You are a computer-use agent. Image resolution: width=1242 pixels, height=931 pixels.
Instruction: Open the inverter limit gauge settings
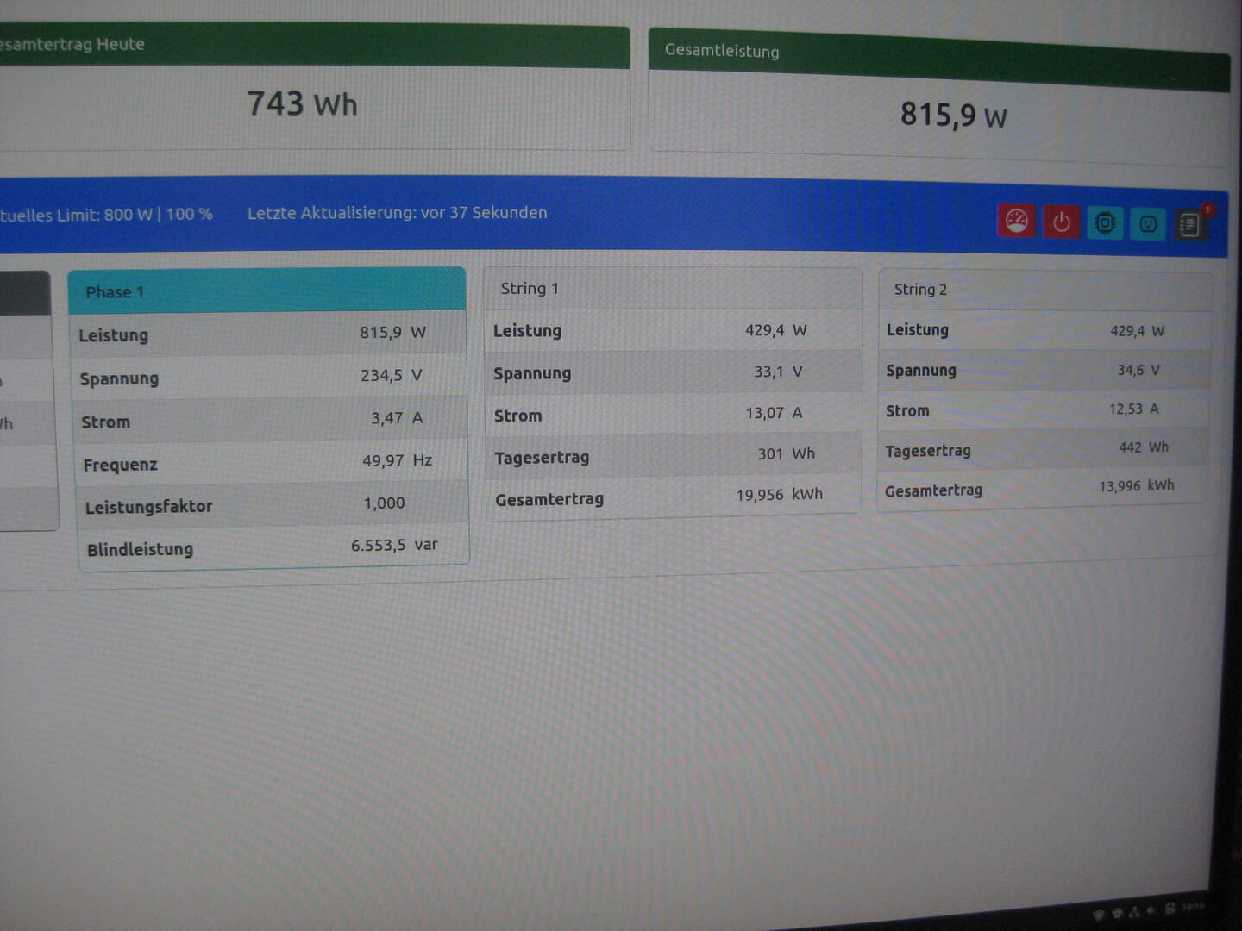click(1017, 221)
